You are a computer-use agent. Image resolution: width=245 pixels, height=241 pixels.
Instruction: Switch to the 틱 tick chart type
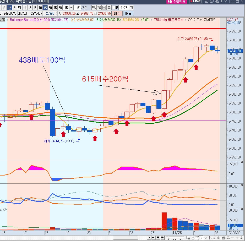pyautogui.click(x=20, y=8)
